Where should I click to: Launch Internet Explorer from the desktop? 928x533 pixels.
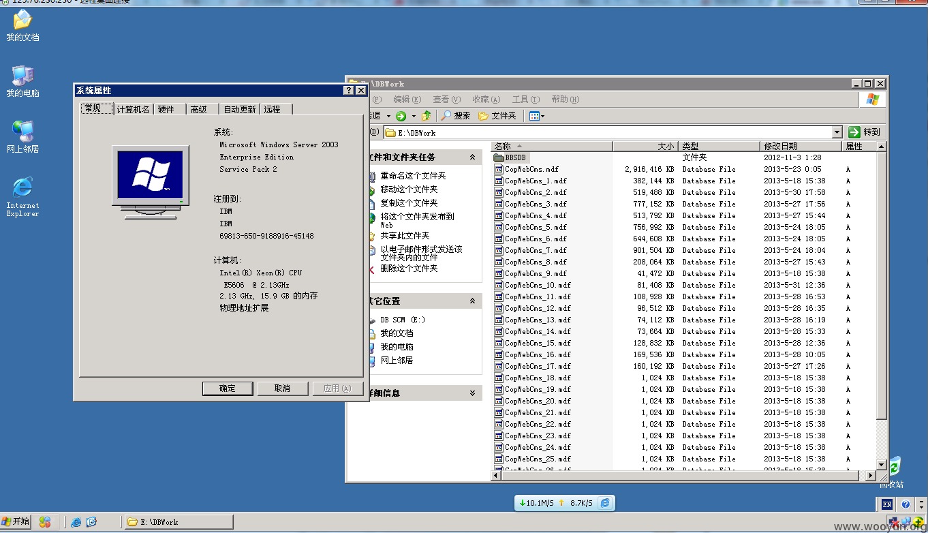tap(22, 197)
